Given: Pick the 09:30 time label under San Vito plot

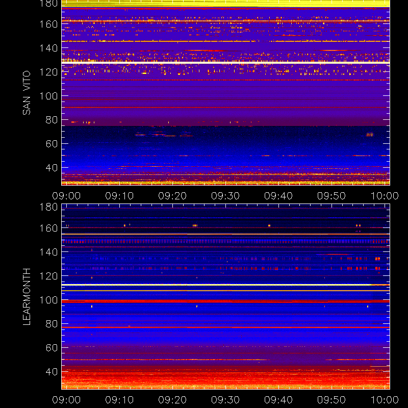Looking at the screenshot, I should click(225, 196).
